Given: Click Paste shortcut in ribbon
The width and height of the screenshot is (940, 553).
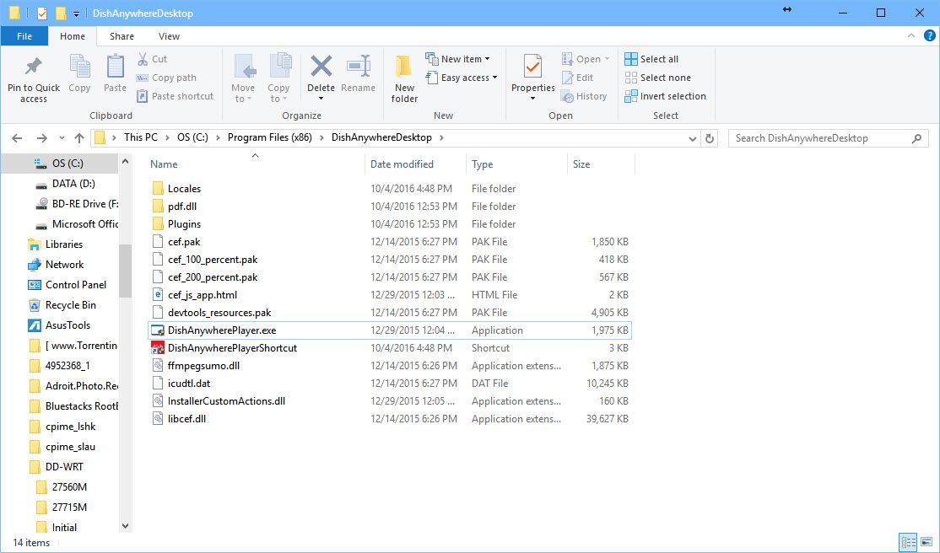Looking at the screenshot, I should pyautogui.click(x=175, y=96).
